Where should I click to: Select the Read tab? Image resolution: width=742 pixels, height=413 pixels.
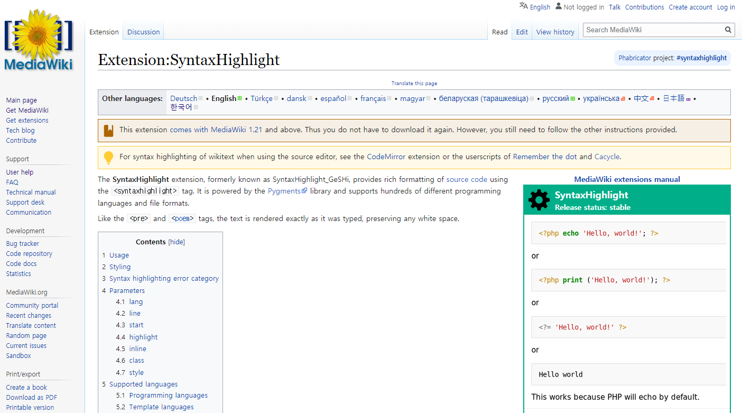click(500, 32)
